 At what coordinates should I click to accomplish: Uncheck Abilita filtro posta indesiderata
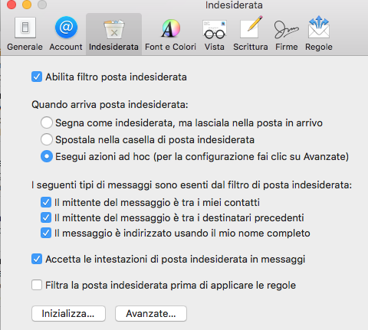click(x=37, y=77)
